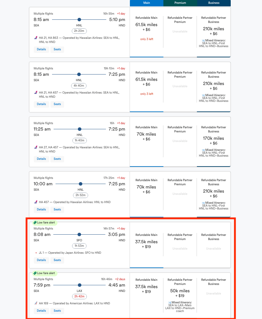Open Details for the AA 169 flight via LAX

pos(41,311)
